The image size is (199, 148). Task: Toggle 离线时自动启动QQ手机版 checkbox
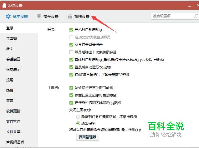pos(71,60)
